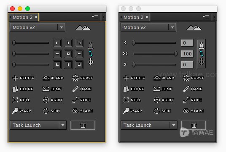Click NAME tool in right Motion panel
Viewport: 226px width, 152px height.
point(193,89)
